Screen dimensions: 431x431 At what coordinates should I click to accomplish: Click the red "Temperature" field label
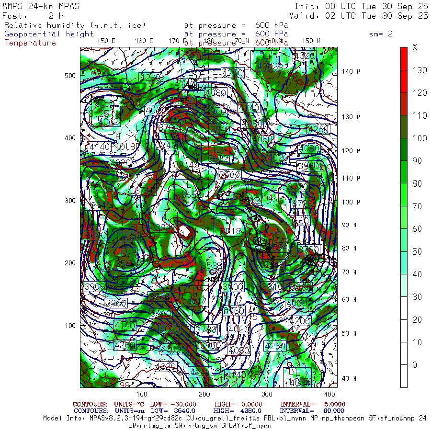pyautogui.click(x=30, y=43)
